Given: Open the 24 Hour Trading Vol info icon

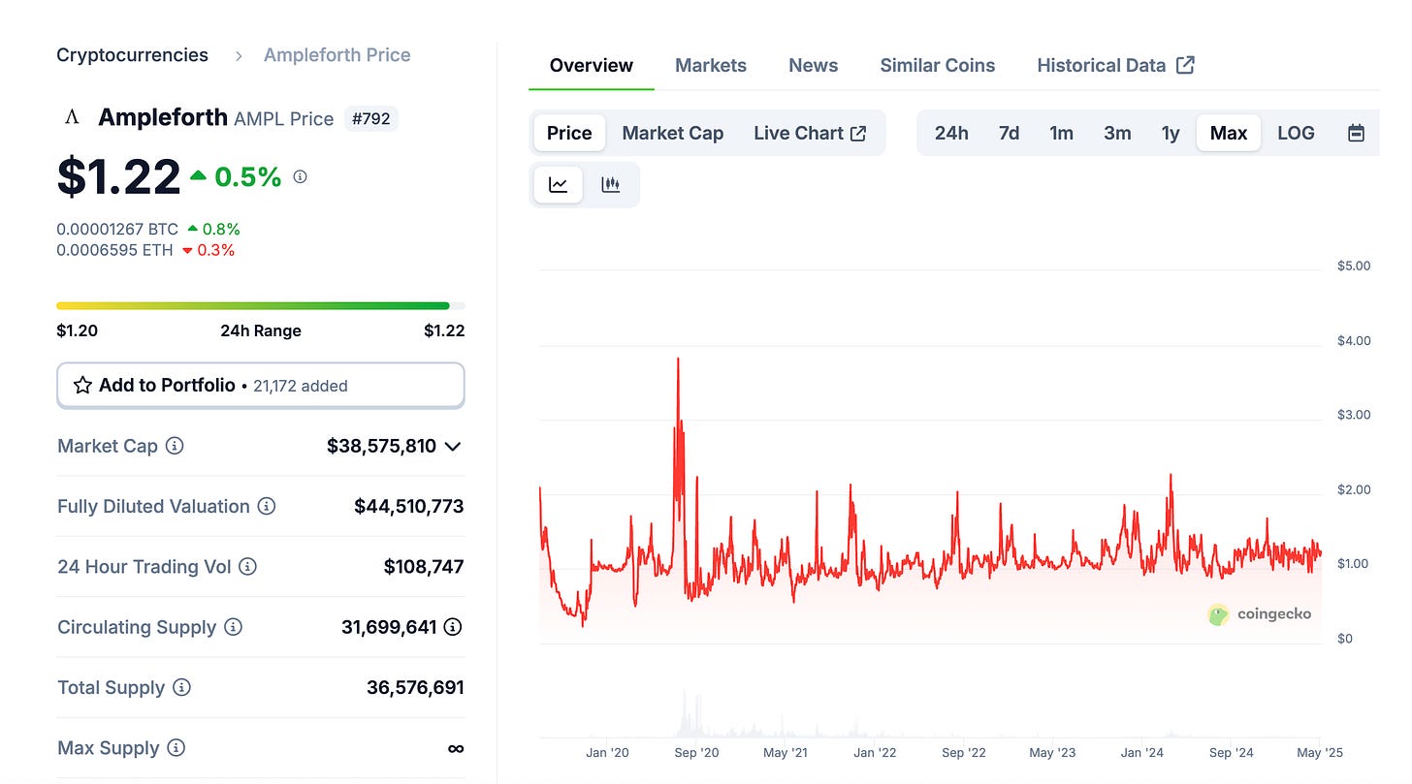Looking at the screenshot, I should (x=248, y=566).
